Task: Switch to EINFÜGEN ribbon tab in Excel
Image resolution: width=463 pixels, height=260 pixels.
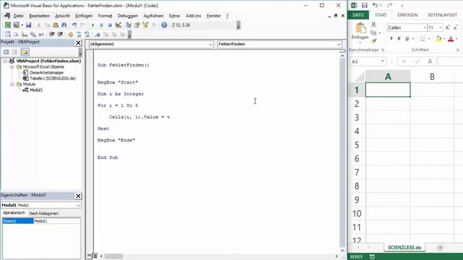Action: tap(407, 14)
